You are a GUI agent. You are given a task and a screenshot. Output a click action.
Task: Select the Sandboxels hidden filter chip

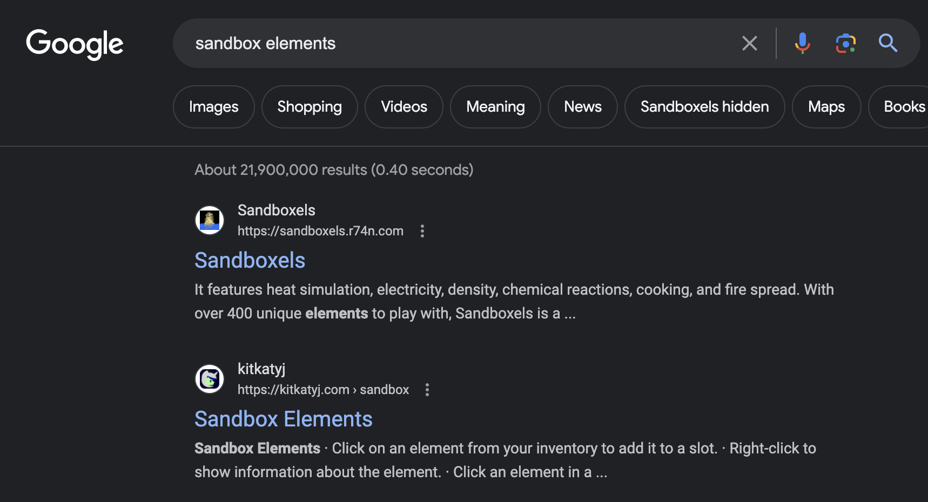pyautogui.click(x=704, y=106)
